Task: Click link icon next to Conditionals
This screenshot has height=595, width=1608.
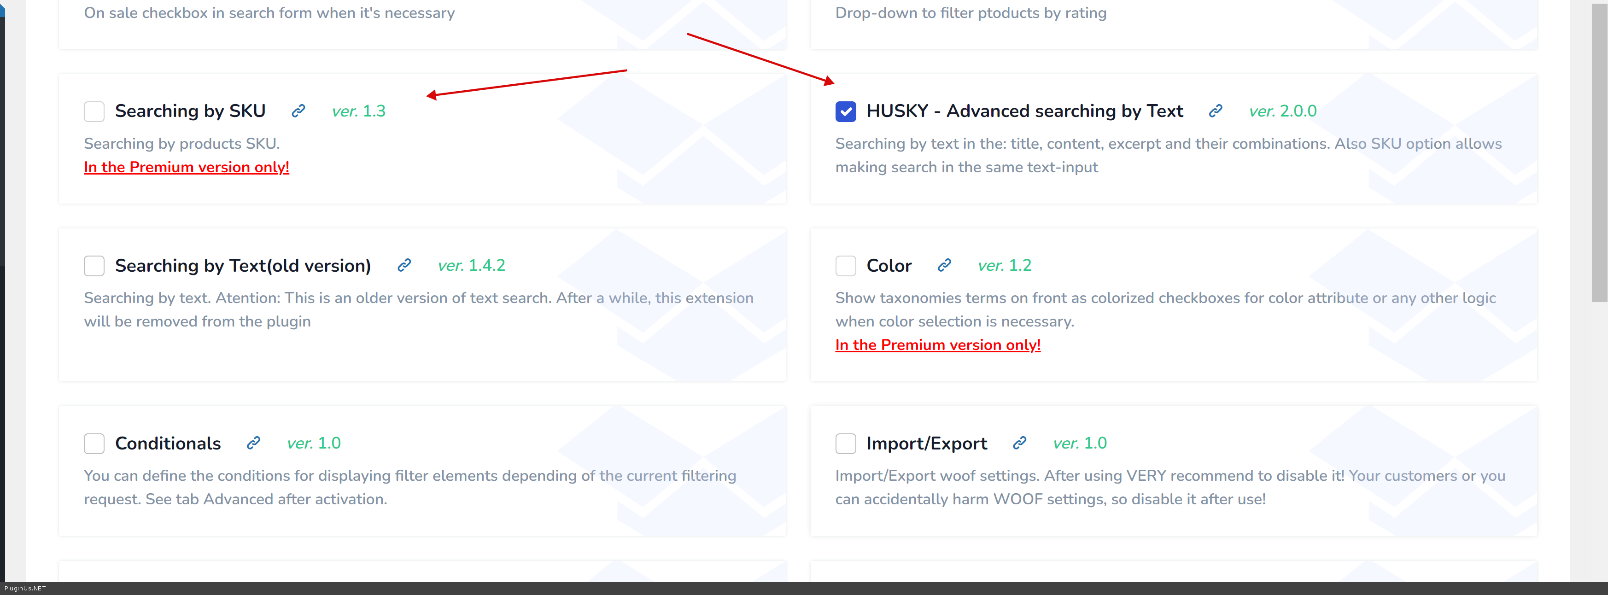Action: 253,443
